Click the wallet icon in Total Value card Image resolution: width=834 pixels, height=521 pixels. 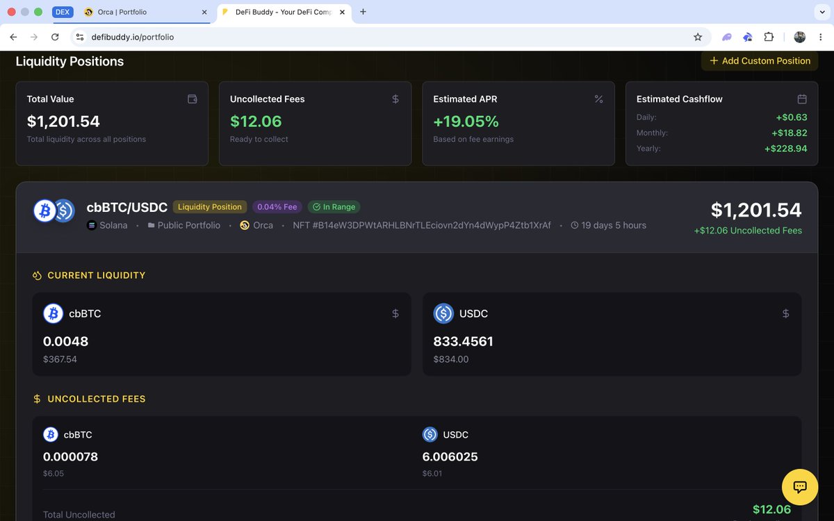[x=193, y=99]
